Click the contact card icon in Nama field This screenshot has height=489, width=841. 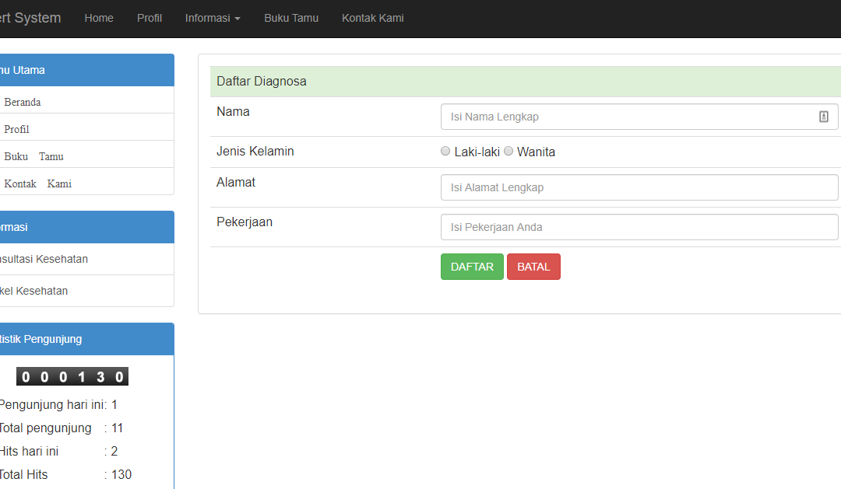[x=824, y=117]
